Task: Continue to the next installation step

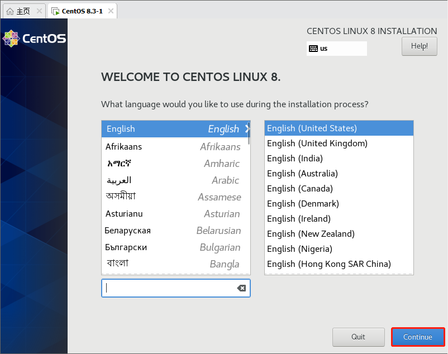Action: (418, 337)
